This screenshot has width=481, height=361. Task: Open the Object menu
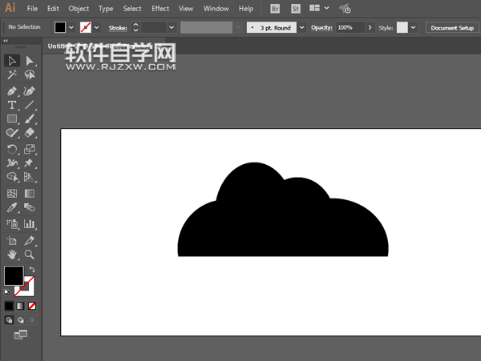pos(79,9)
